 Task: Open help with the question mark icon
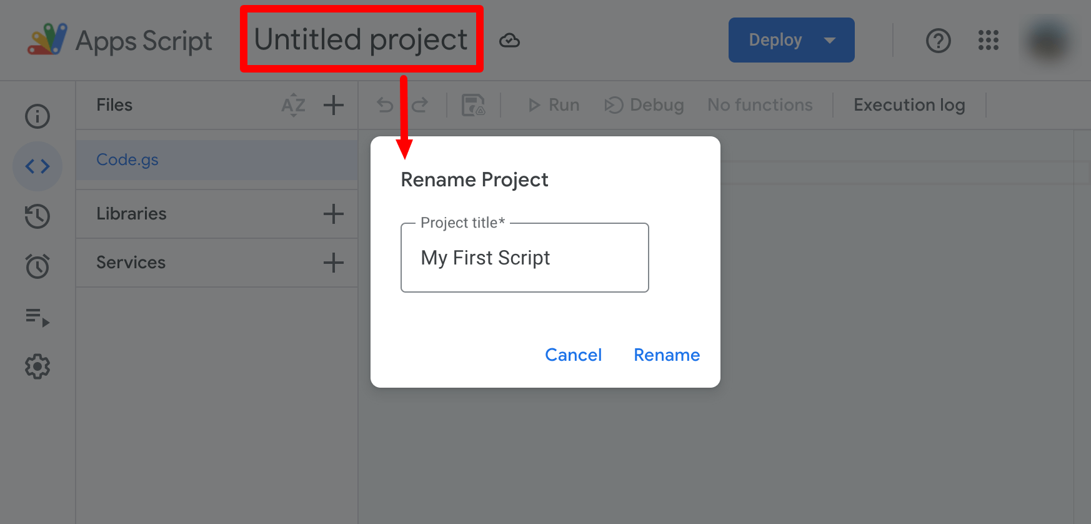tap(938, 41)
